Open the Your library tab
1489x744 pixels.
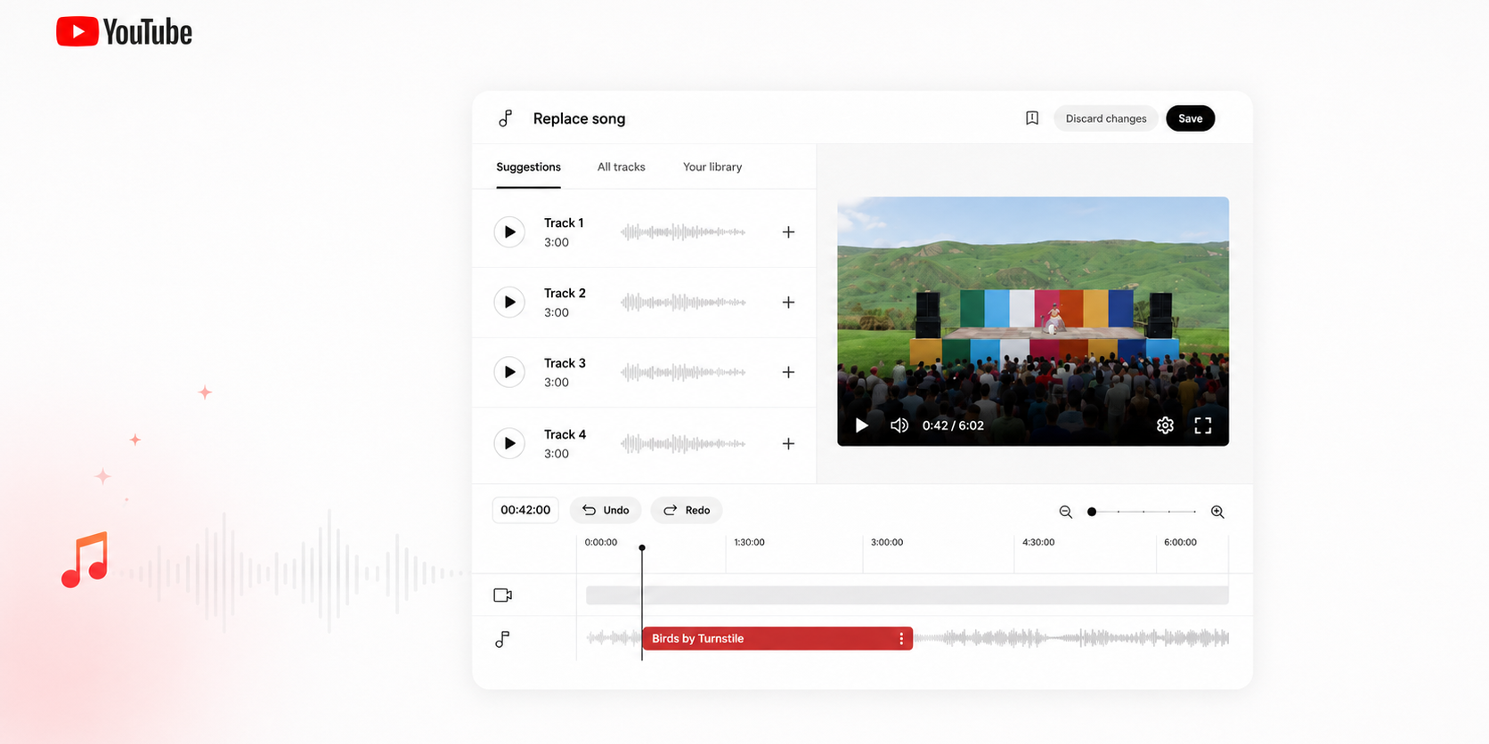point(712,167)
